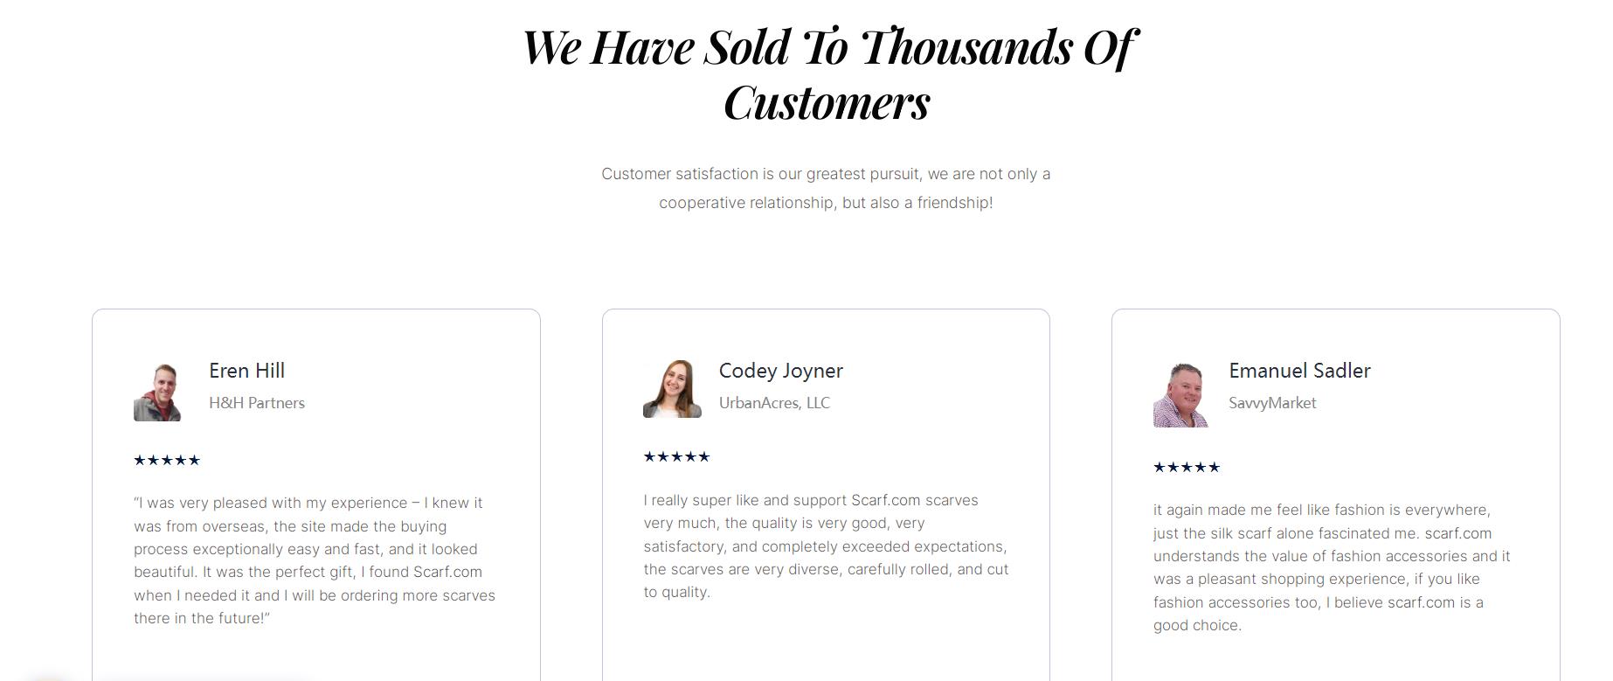Click Codey Joyner's review paragraph
Screen dimensions: 1613x681
(x=827, y=546)
